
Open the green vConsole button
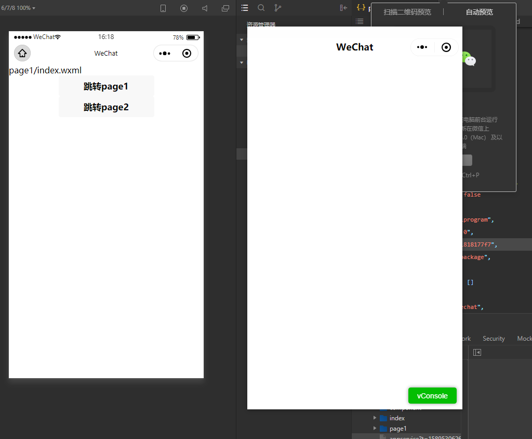[432, 395]
